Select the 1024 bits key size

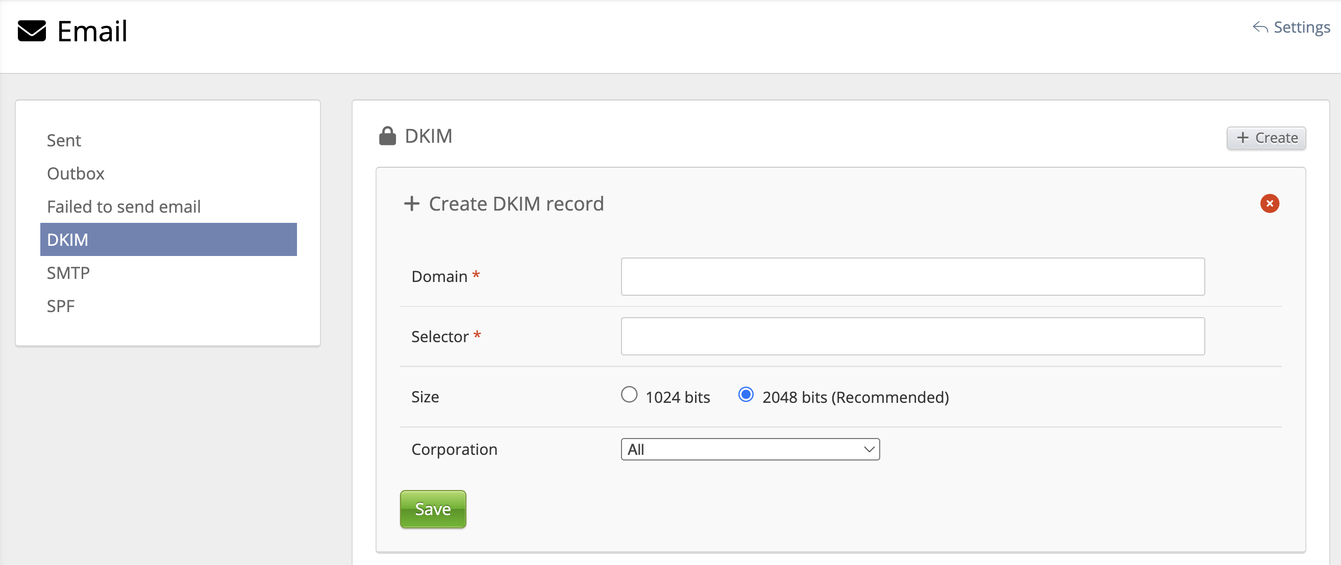(x=629, y=395)
